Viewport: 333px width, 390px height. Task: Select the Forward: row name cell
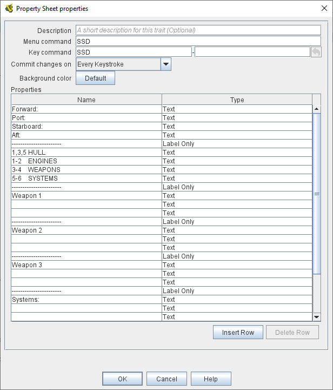pos(86,109)
